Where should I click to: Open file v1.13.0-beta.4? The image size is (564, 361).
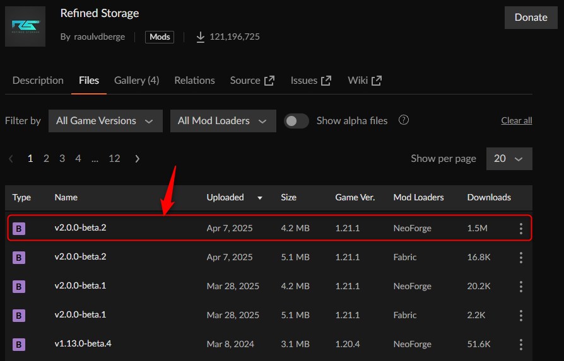click(83, 343)
